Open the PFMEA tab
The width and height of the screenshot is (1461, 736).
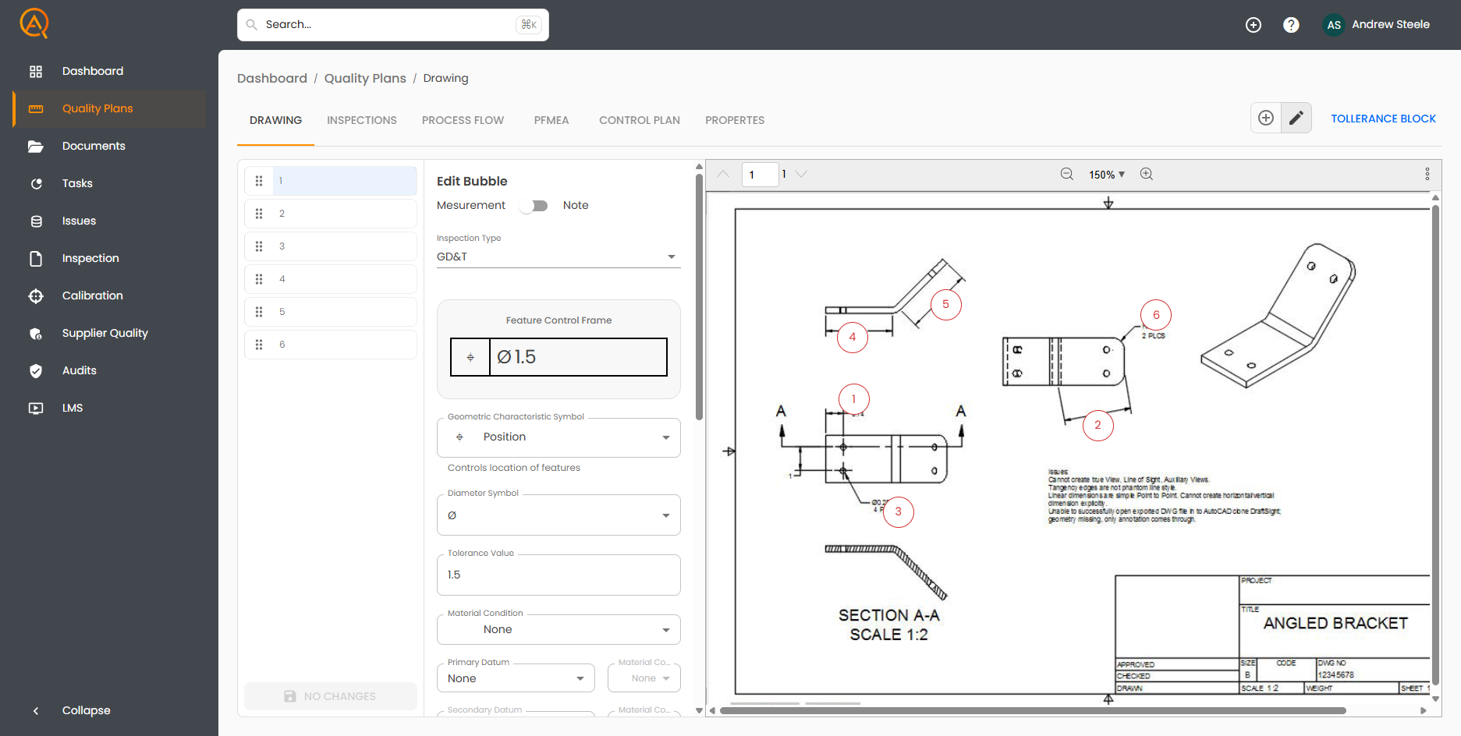551,120
